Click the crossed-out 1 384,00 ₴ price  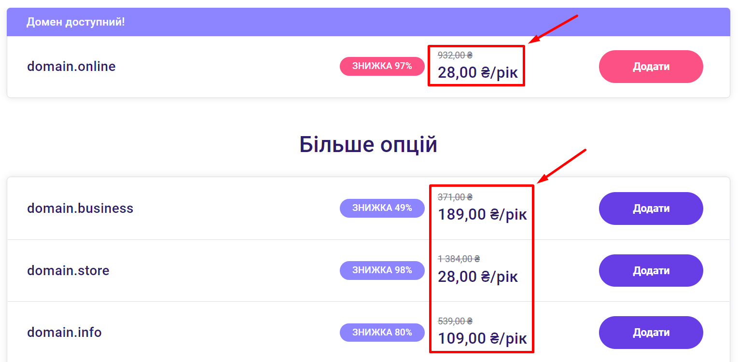459,259
